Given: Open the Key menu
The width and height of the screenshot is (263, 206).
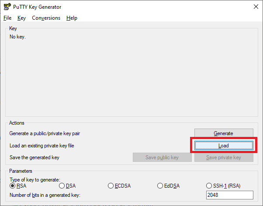Looking at the screenshot, I should [x=22, y=18].
